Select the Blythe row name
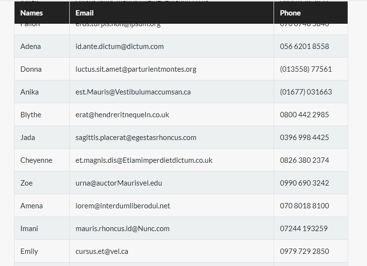Viewport: 367px width, 266px height. (x=31, y=115)
